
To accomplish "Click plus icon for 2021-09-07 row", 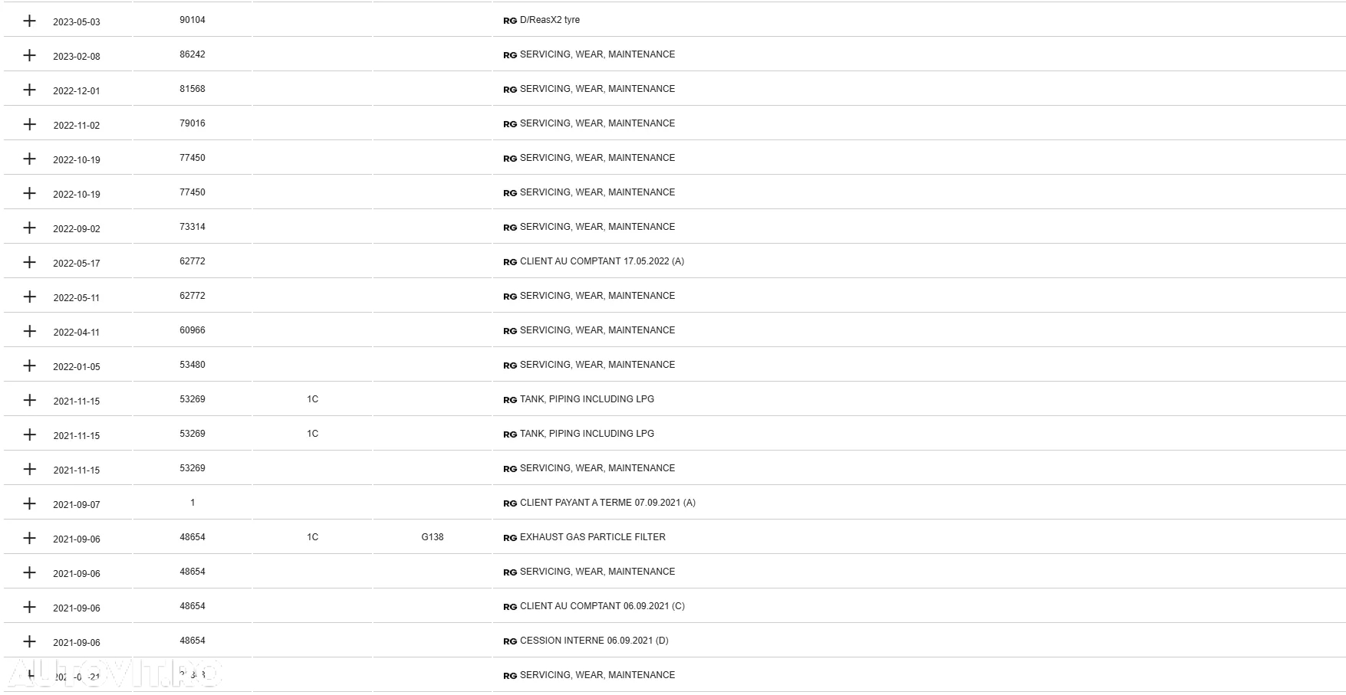I will coord(29,503).
